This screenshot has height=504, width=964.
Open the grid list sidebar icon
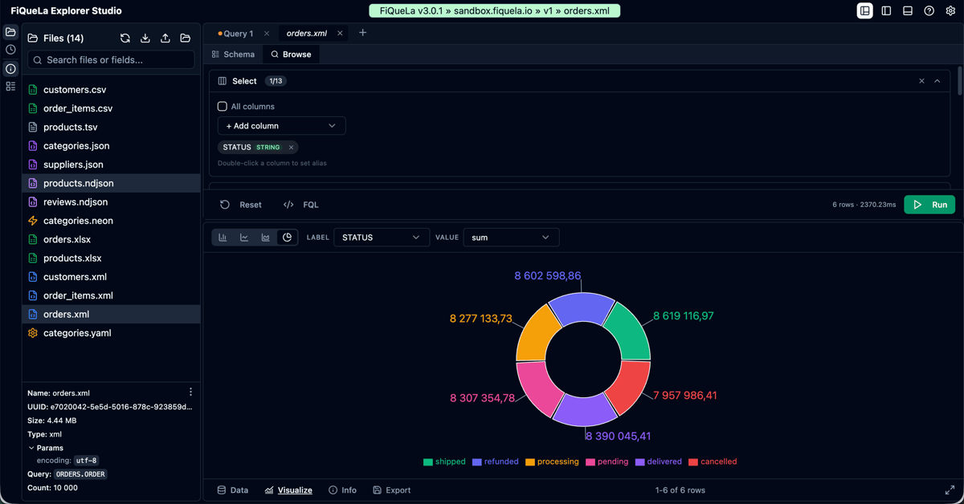coord(10,86)
